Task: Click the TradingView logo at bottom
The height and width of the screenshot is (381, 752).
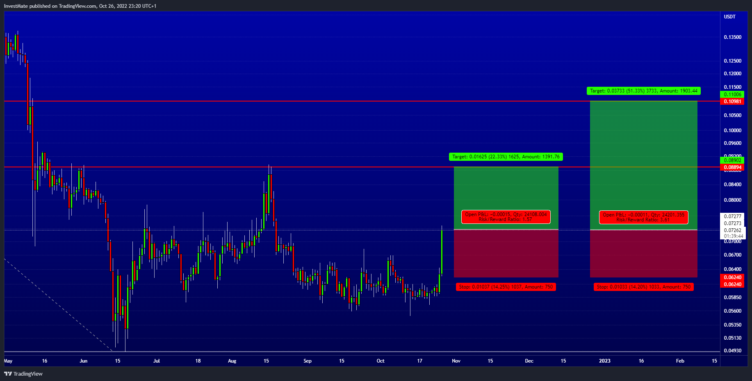Action: [x=23, y=374]
